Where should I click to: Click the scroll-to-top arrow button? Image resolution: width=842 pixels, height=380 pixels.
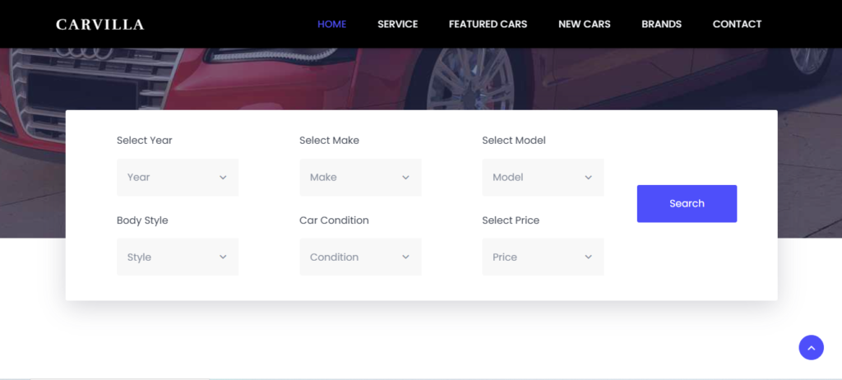tap(811, 348)
